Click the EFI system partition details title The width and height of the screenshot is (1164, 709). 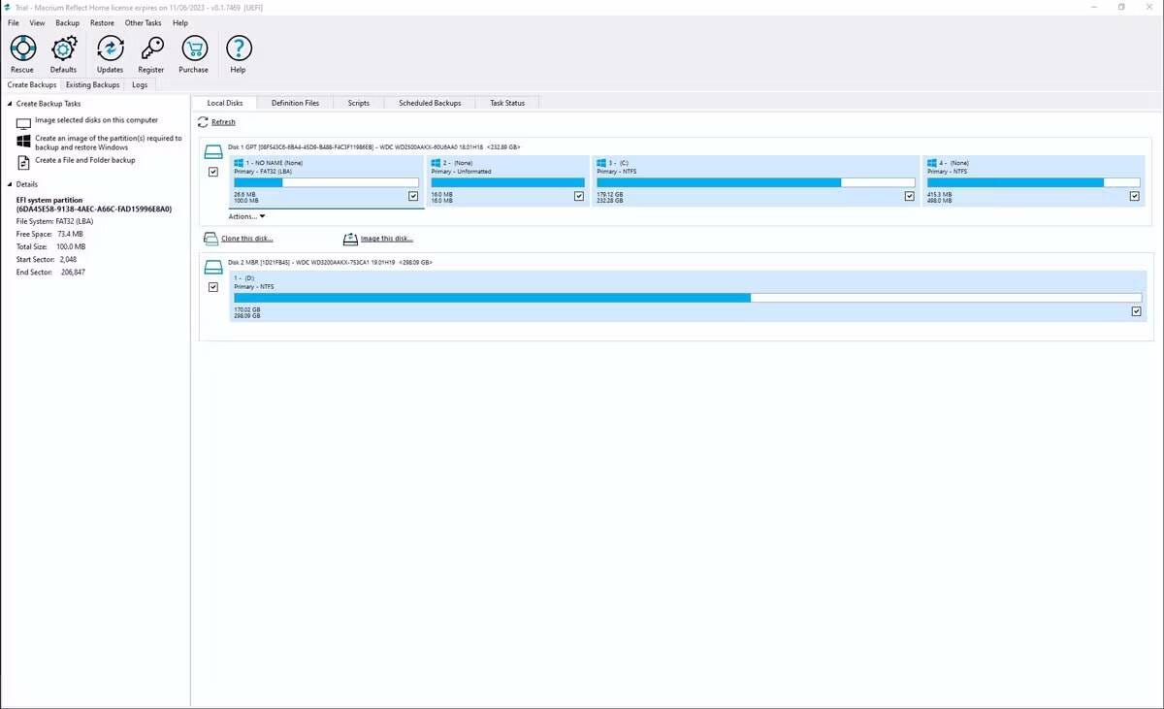pos(94,205)
